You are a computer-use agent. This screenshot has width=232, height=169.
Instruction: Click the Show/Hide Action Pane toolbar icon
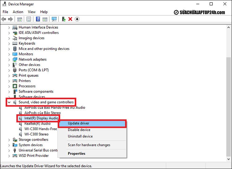(x=45, y=19)
